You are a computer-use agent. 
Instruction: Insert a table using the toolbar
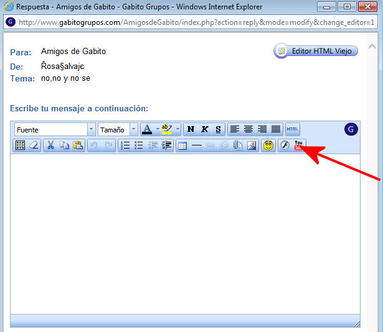coord(182,145)
